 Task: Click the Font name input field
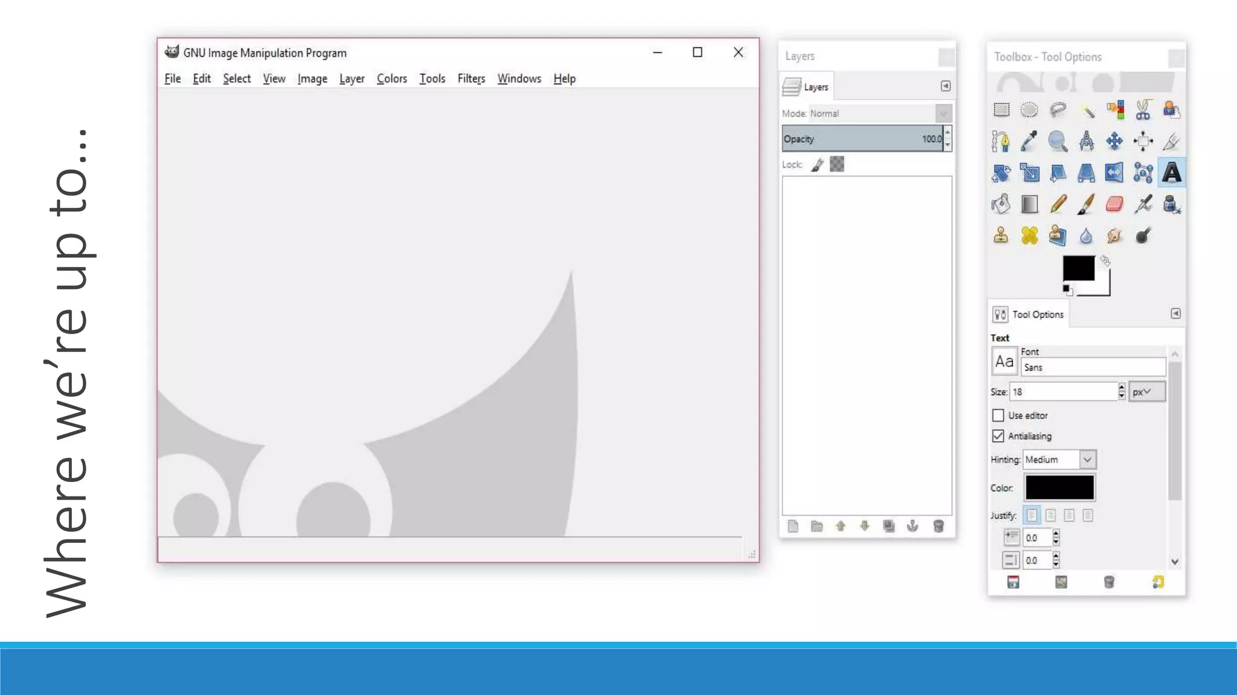[1092, 367]
